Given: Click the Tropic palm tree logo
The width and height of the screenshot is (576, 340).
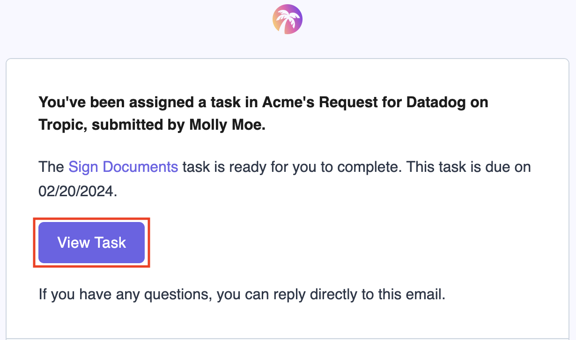Looking at the screenshot, I should coord(288,19).
